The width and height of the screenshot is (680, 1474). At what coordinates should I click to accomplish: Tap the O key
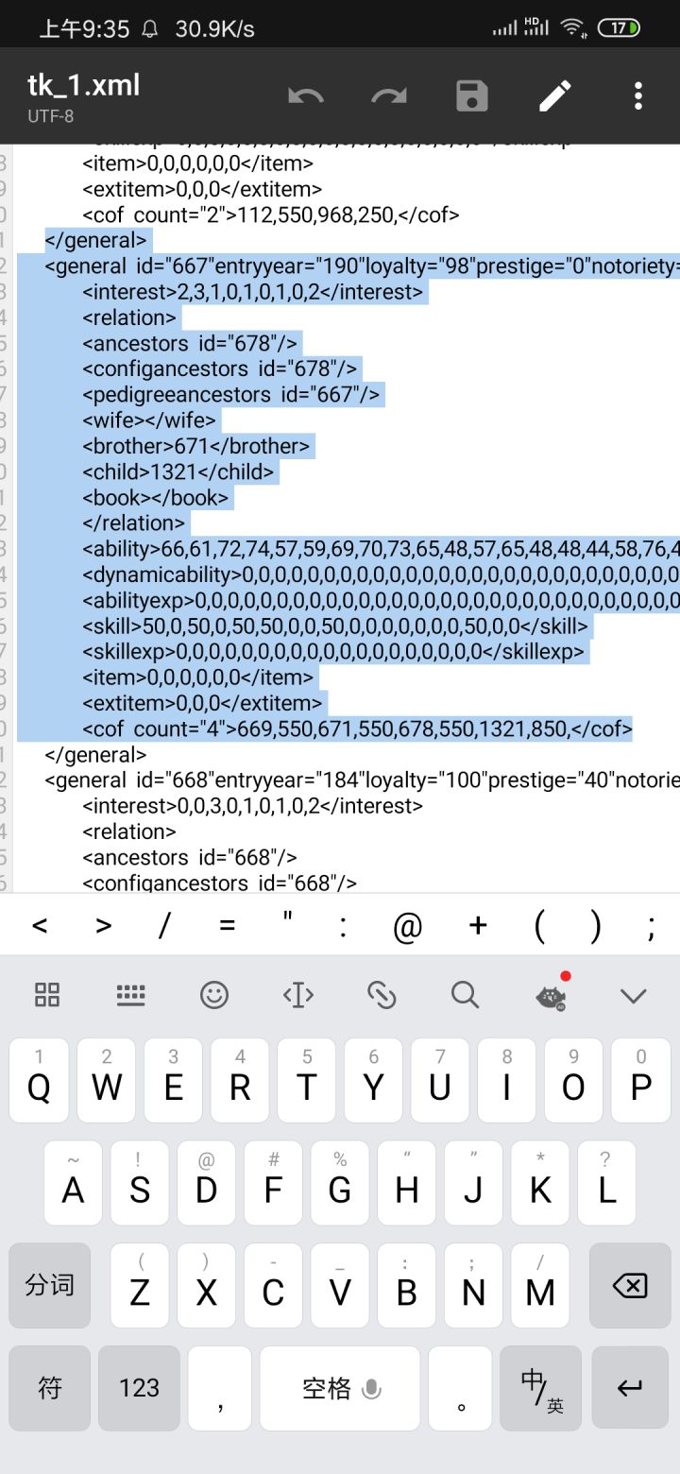click(574, 1080)
